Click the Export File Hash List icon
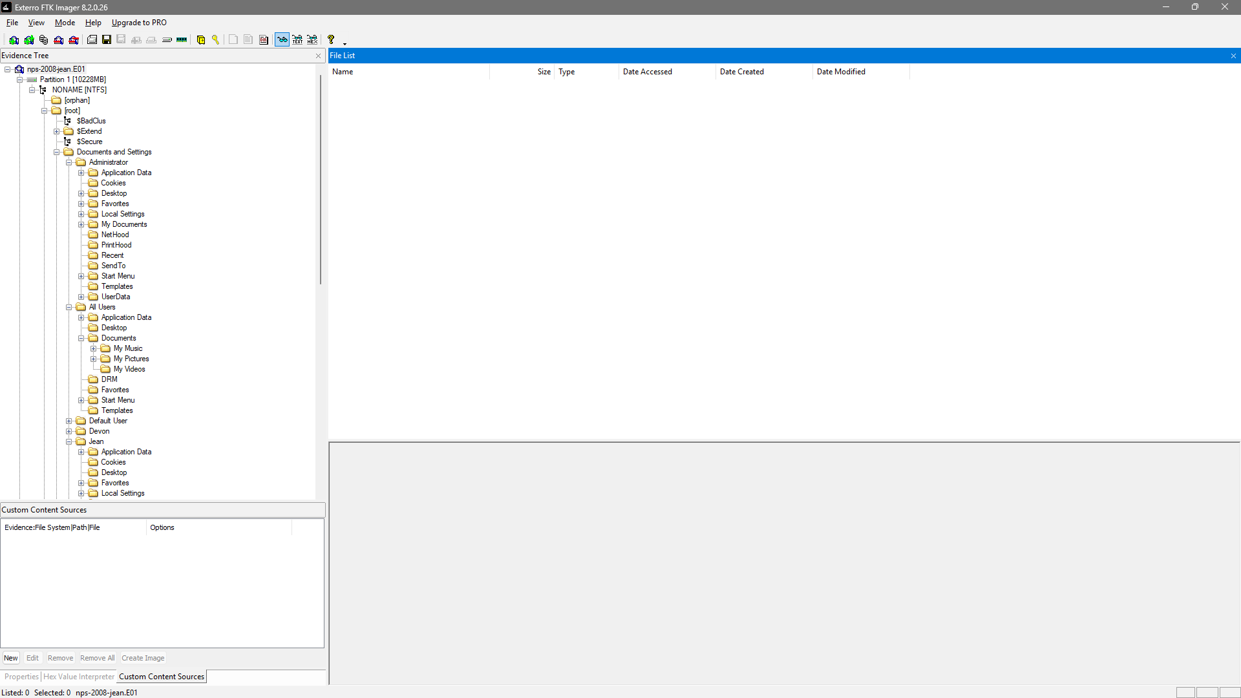The image size is (1241, 698). (x=248, y=40)
